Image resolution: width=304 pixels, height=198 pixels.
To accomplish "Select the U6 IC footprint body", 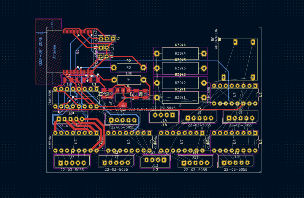I will (235, 142).
